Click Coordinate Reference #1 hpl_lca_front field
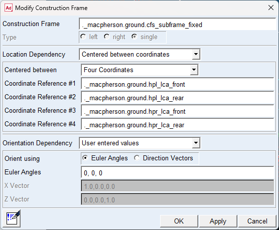 pos(178,84)
